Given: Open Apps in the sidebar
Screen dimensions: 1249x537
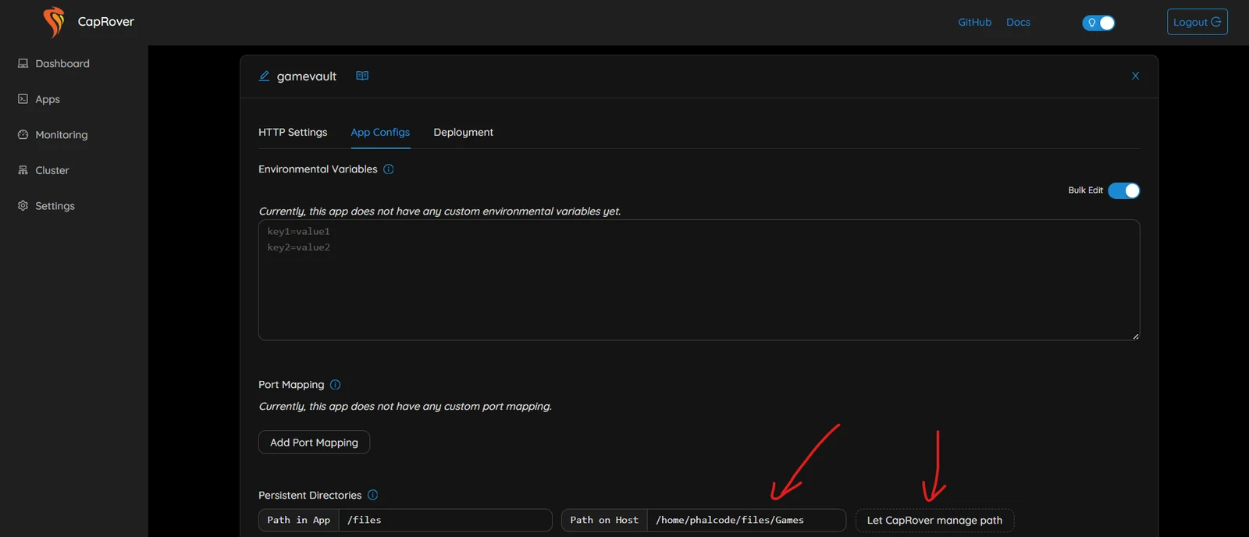Looking at the screenshot, I should pyautogui.click(x=39, y=99).
